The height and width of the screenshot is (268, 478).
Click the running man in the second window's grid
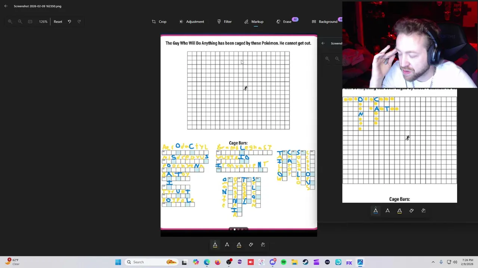click(407, 138)
